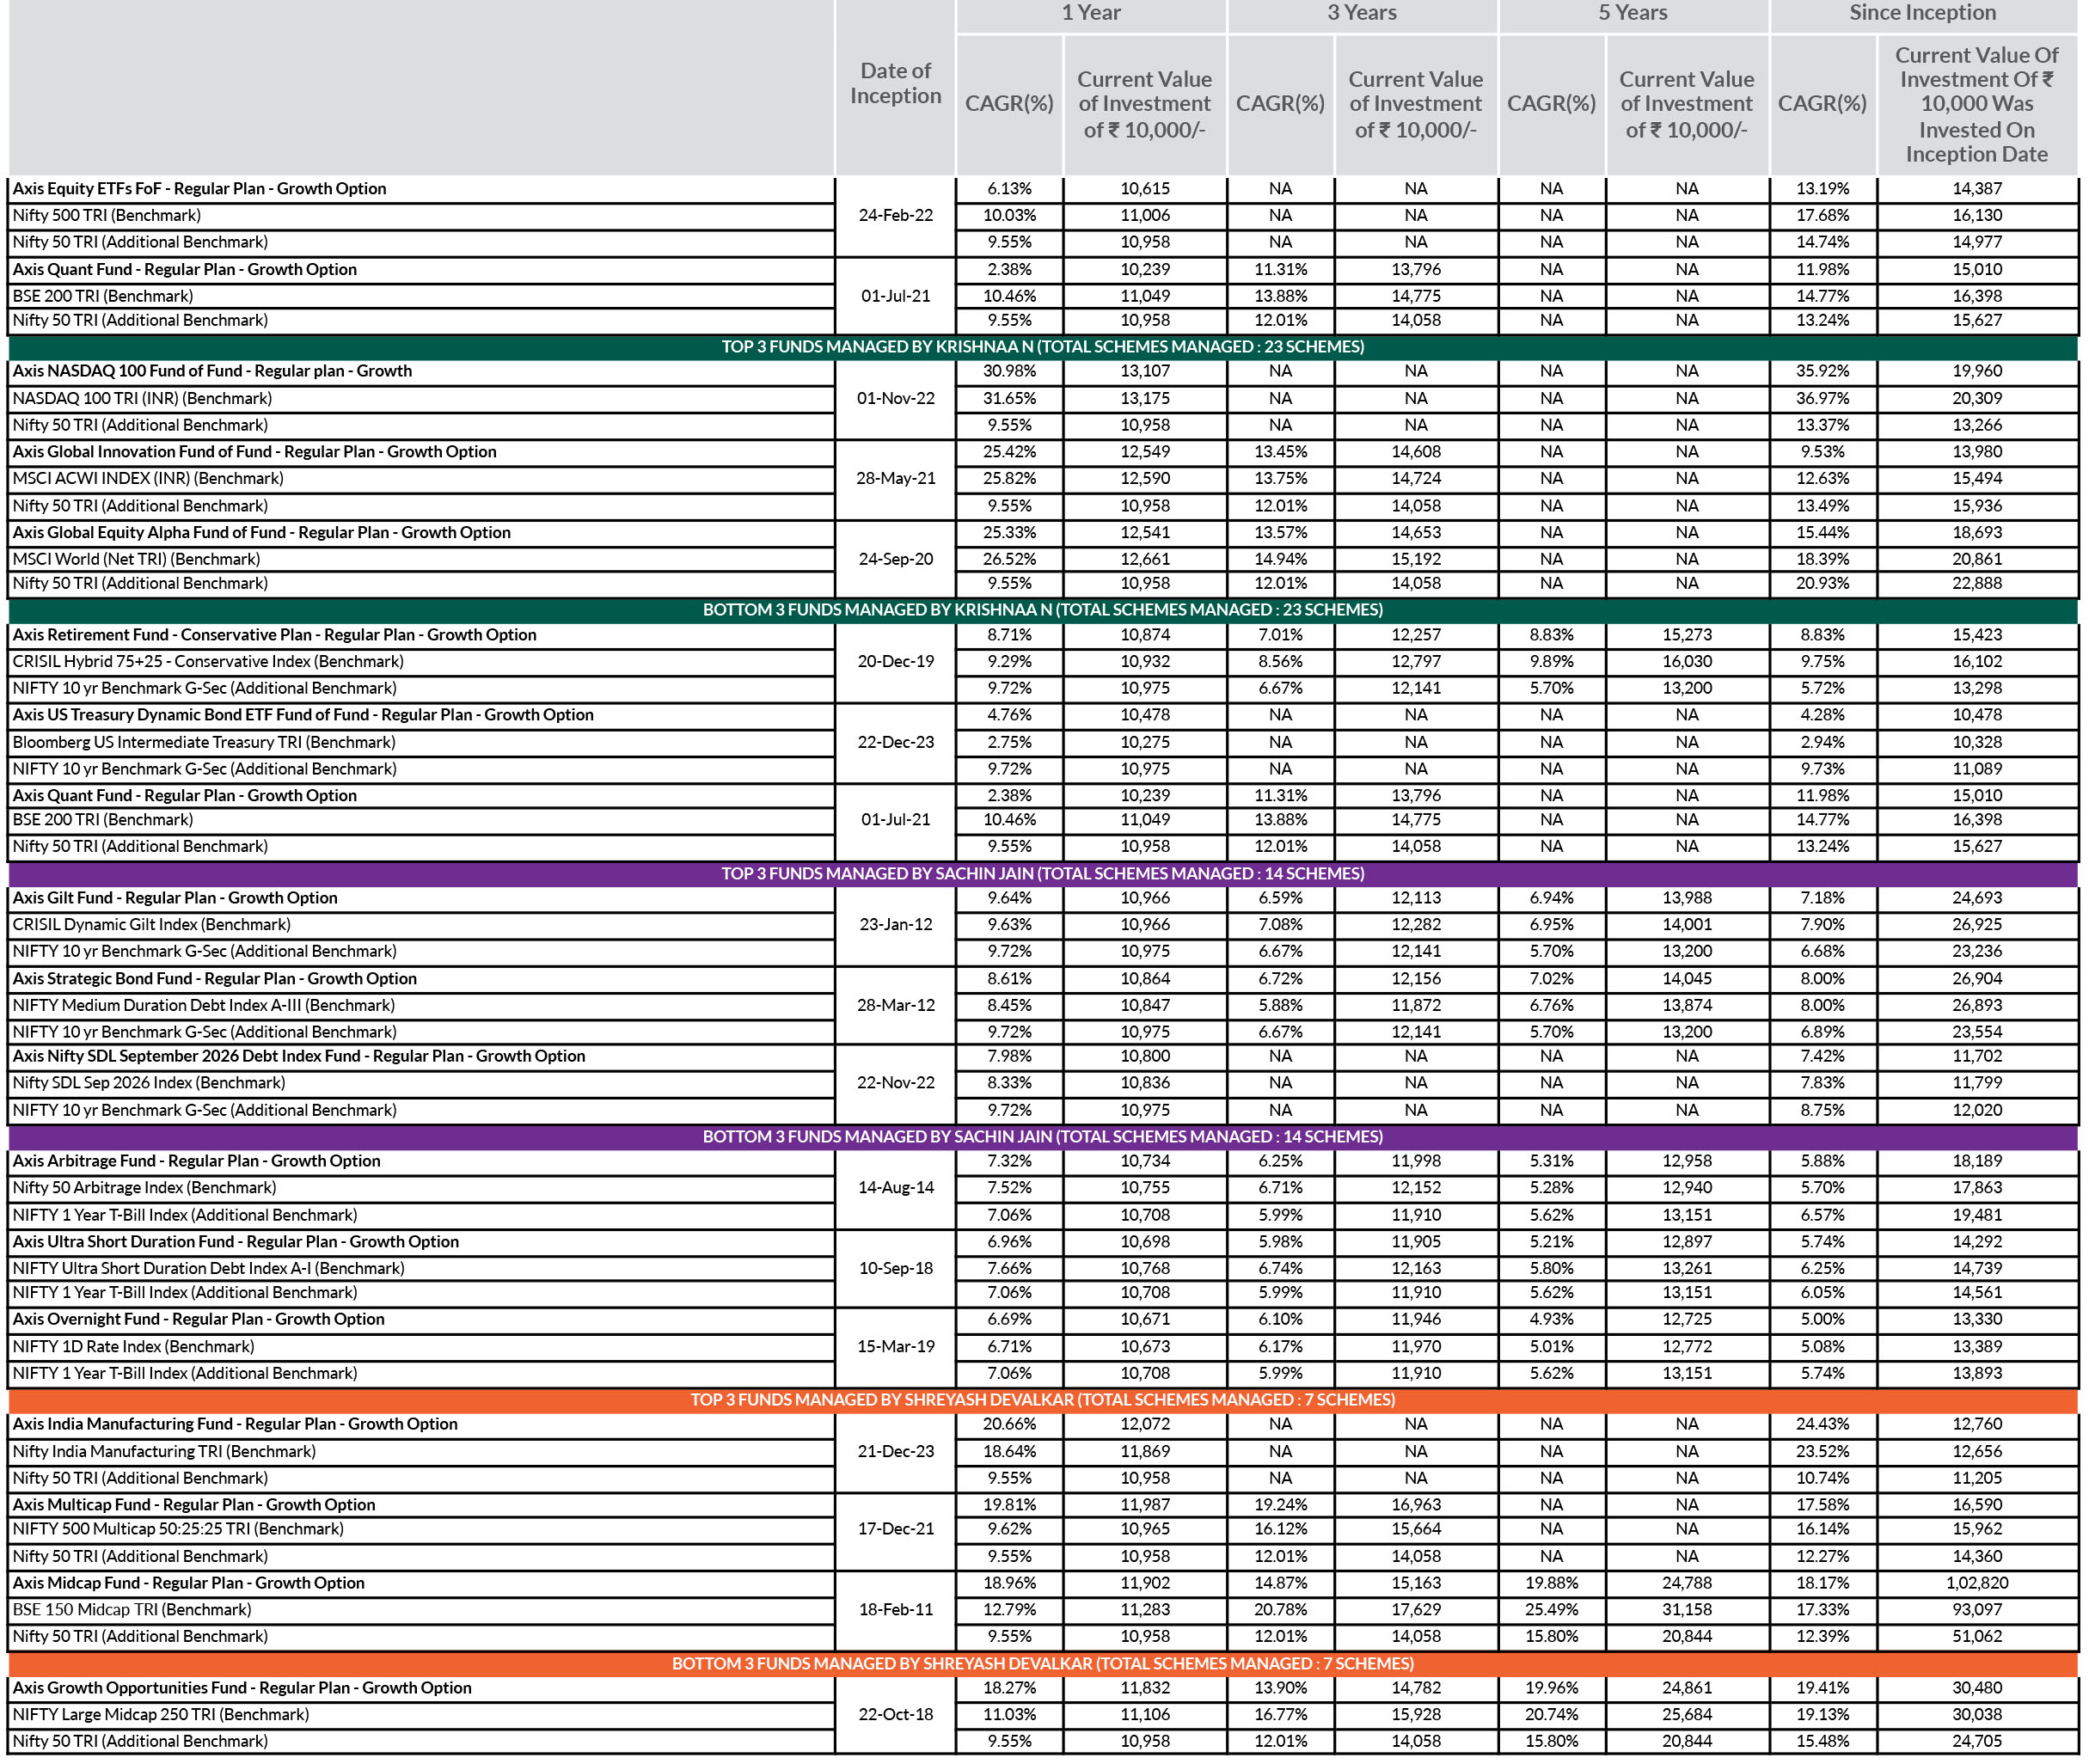Select 'Axis Nifty SDL September 2026 Debt Index Fund'

[298, 1056]
